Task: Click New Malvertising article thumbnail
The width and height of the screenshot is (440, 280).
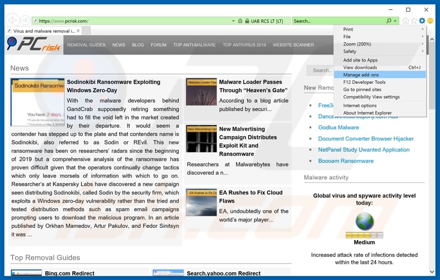Action: (201, 138)
